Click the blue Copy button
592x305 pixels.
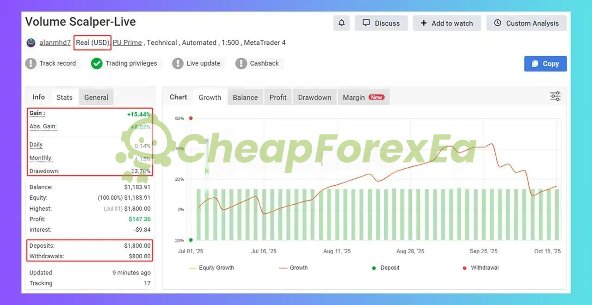545,64
